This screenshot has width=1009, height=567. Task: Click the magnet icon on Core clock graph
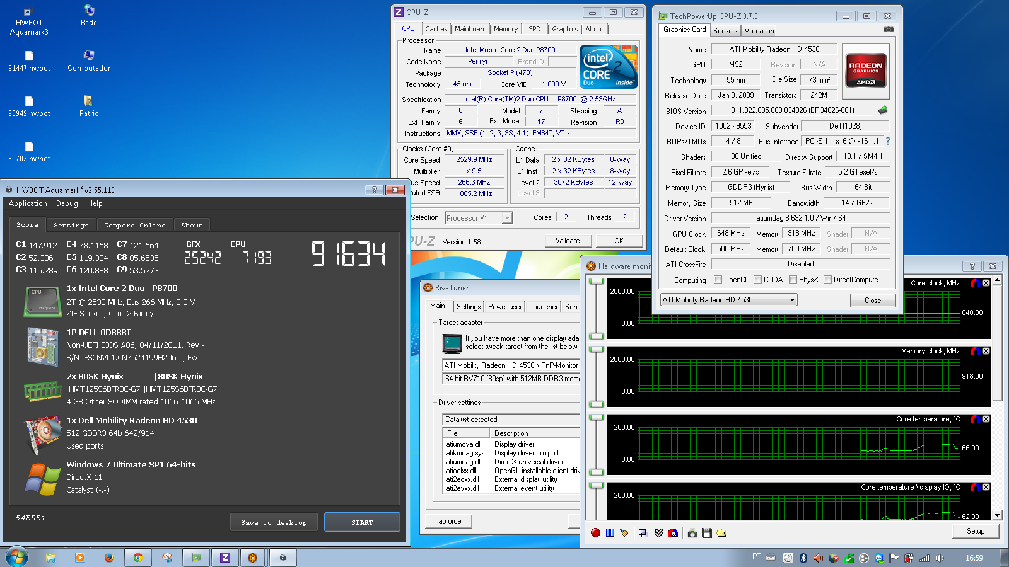[975, 283]
